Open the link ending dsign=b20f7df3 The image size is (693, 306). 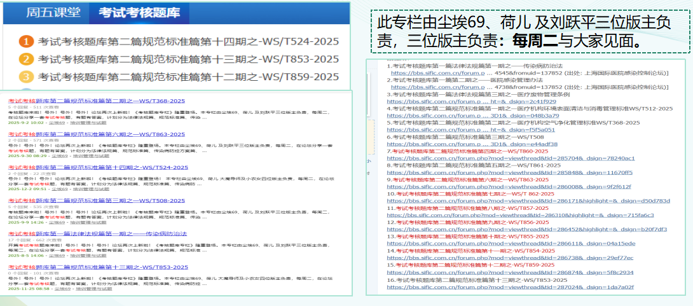(x=527, y=229)
